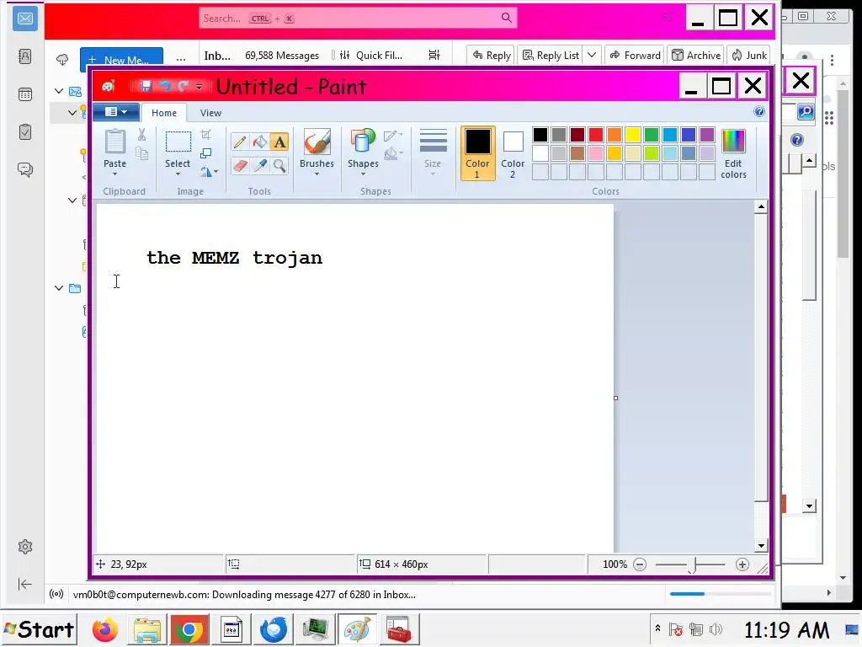This screenshot has width=862, height=647.
Task: Pick the green color swatch
Action: (x=652, y=135)
